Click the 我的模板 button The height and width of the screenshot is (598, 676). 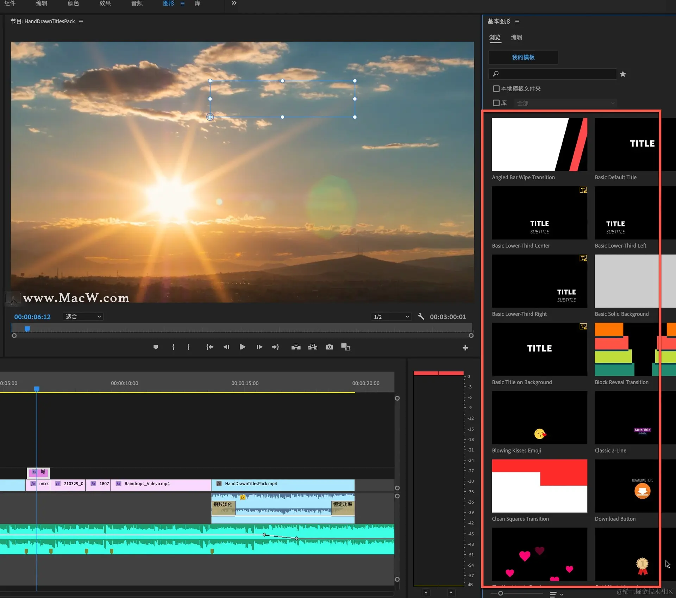point(523,57)
